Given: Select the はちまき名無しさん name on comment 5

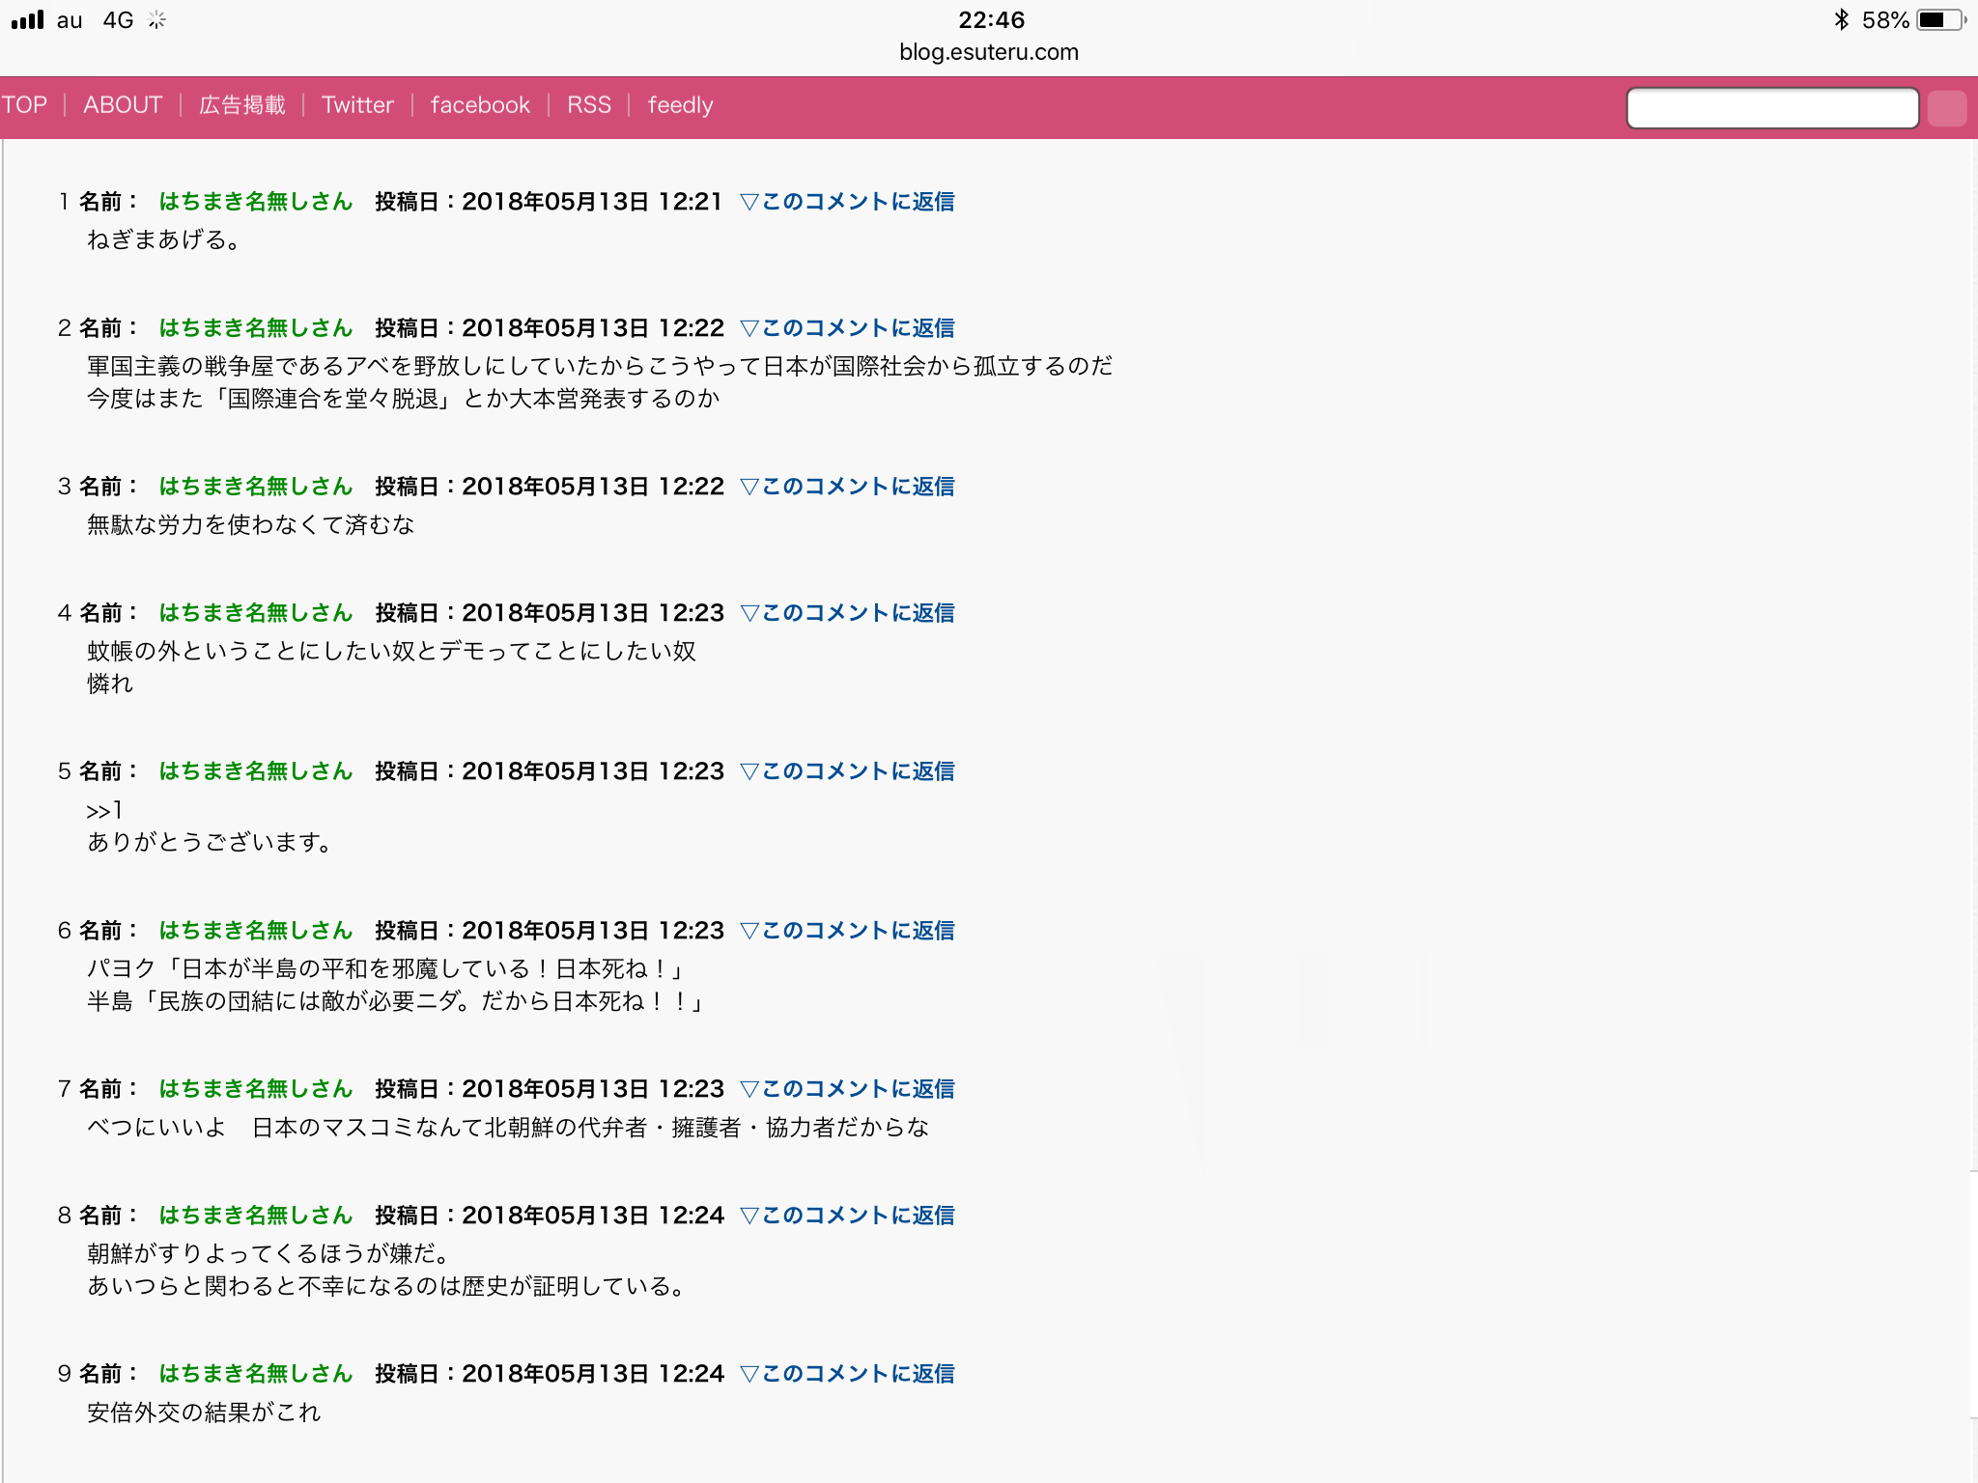Looking at the screenshot, I should click(x=256, y=771).
